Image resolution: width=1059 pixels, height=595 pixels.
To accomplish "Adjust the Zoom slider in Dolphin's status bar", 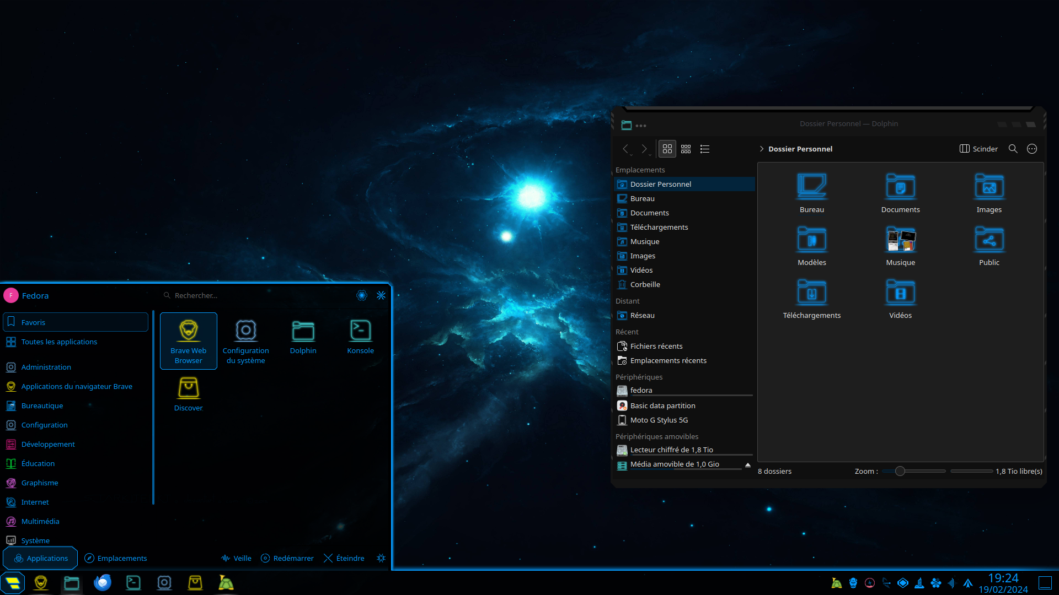I will click(x=899, y=471).
